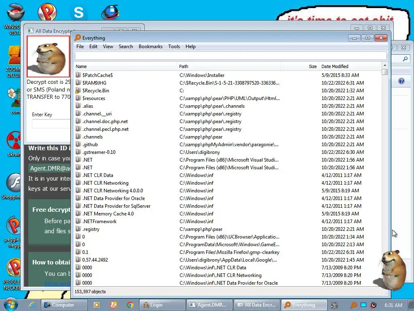Click the blue help icon in back window
The image size is (414, 311).
[x=401, y=81]
